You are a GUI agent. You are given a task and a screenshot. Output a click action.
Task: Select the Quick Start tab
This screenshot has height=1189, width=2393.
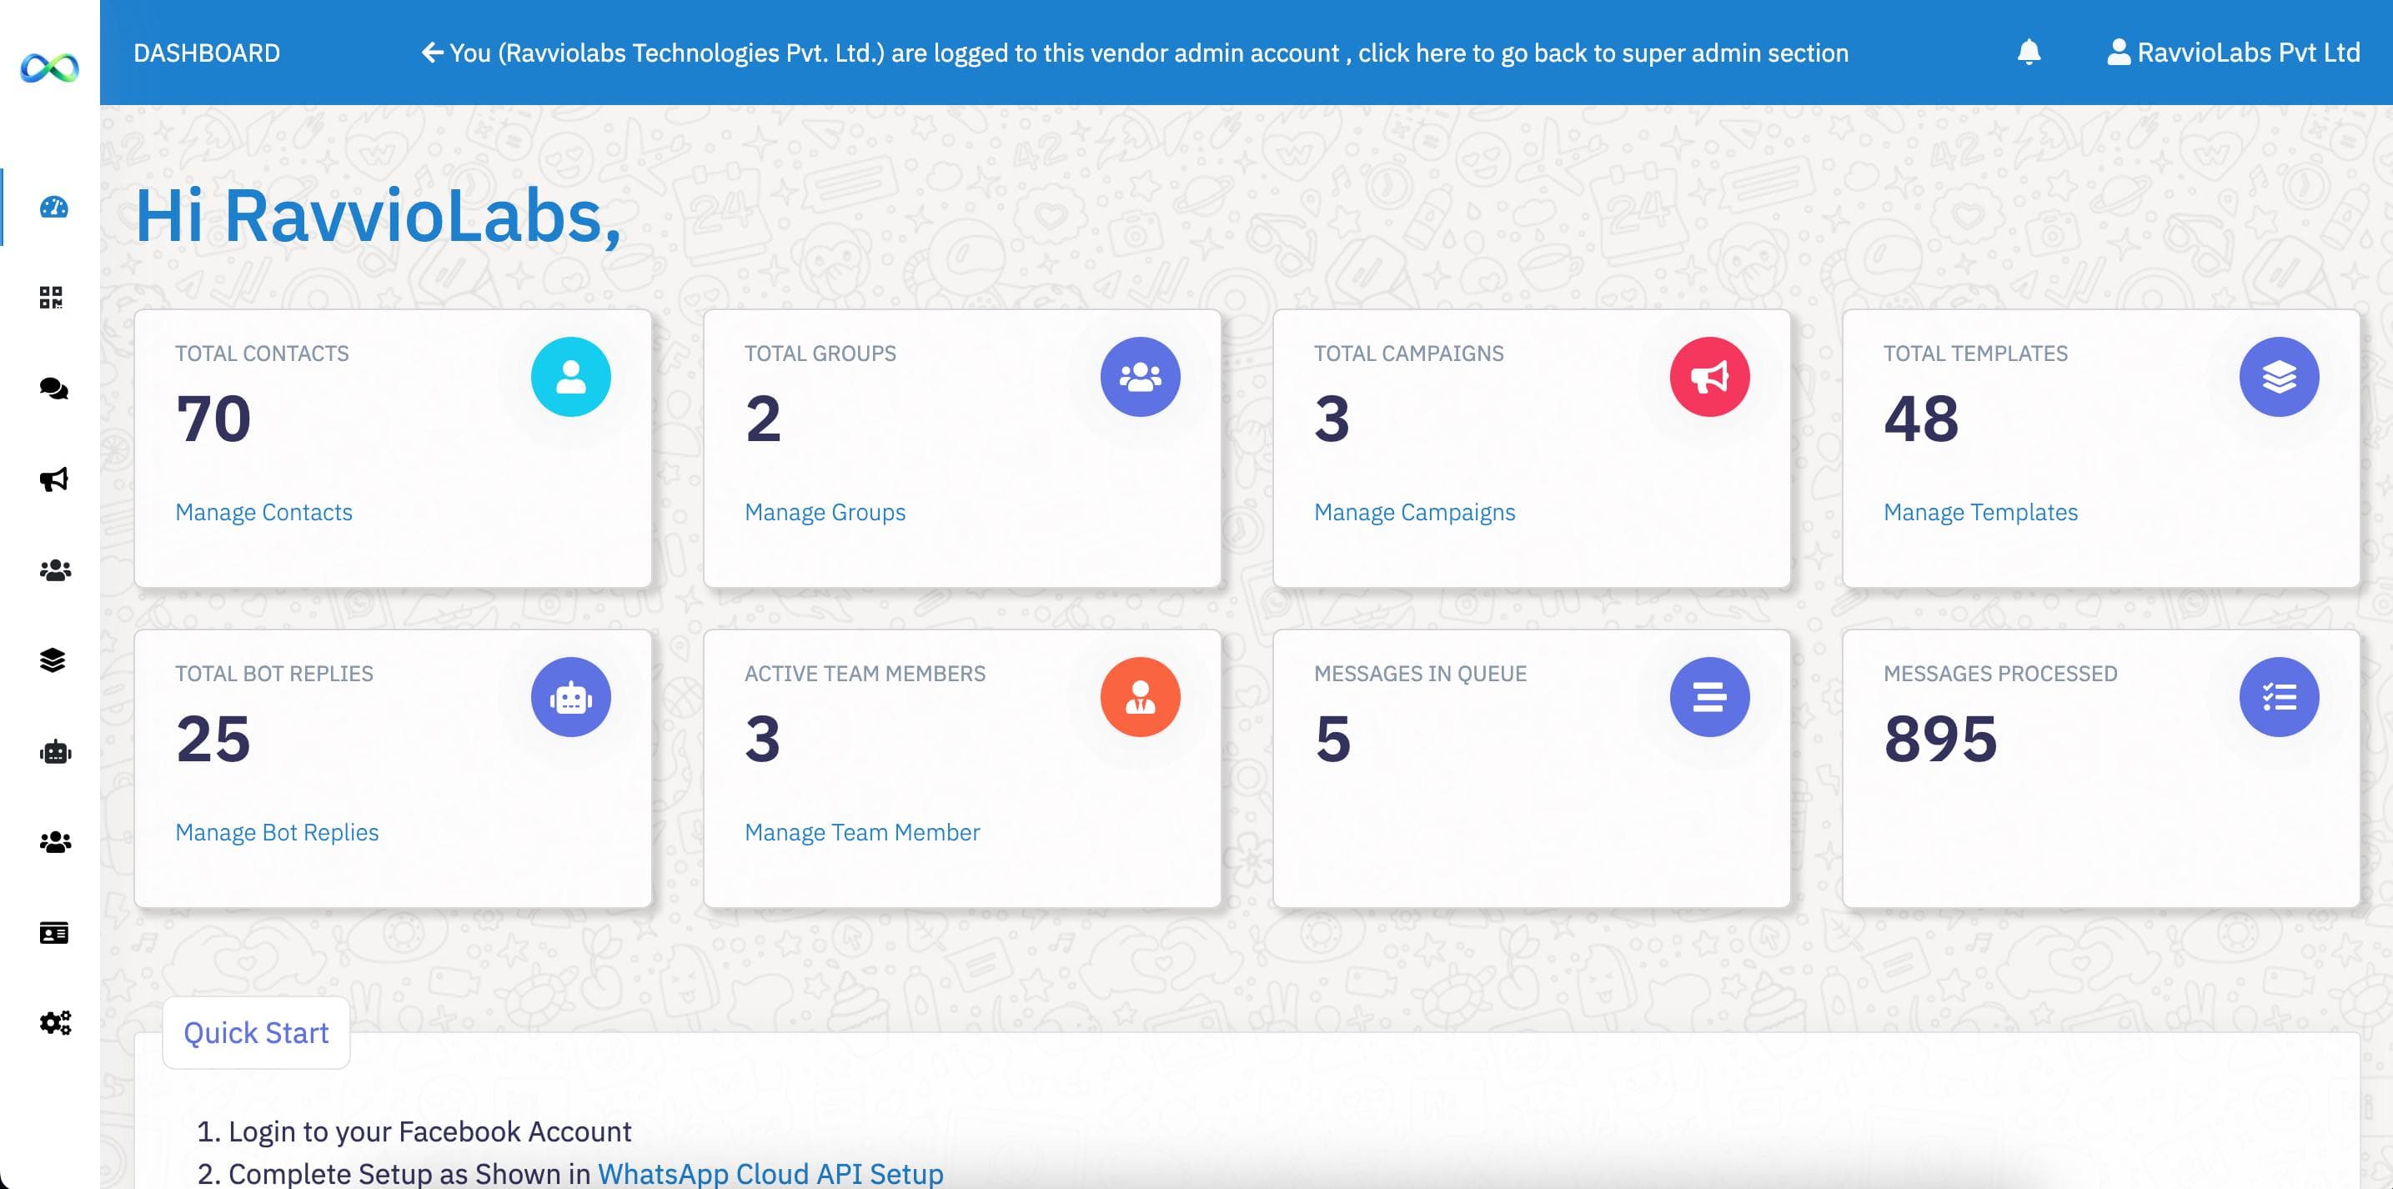pos(255,1032)
